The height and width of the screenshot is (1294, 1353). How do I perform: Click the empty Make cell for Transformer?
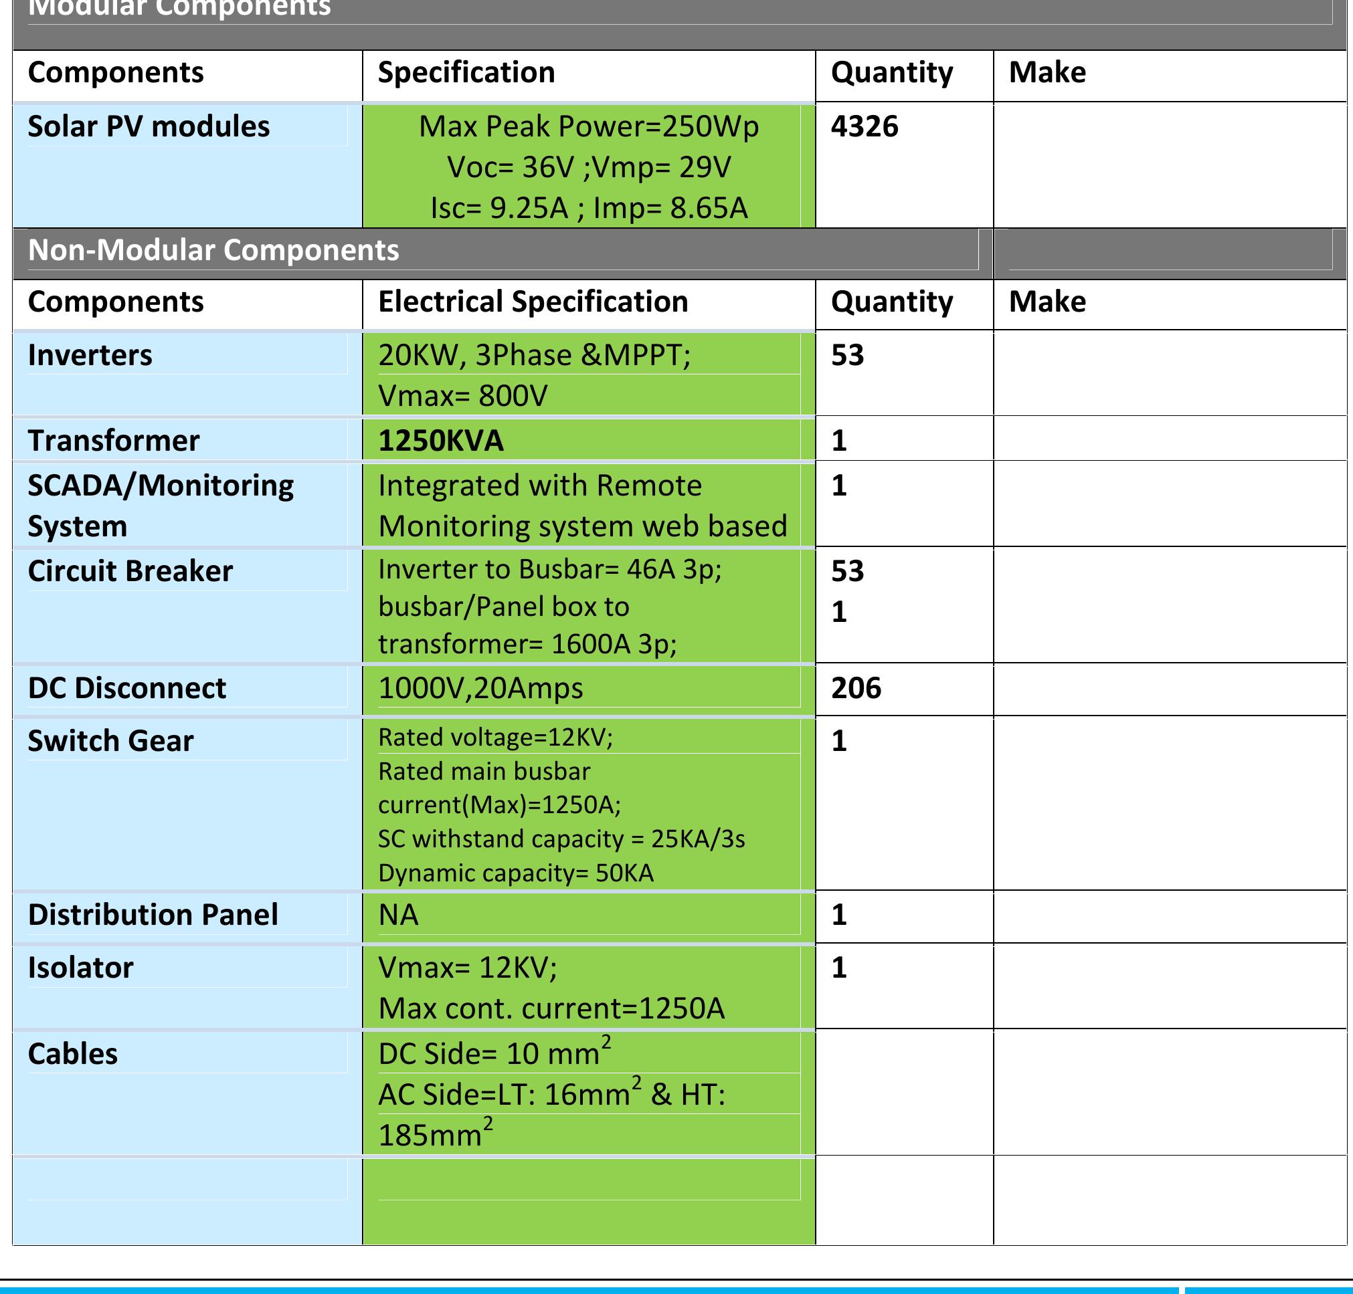point(1170,439)
